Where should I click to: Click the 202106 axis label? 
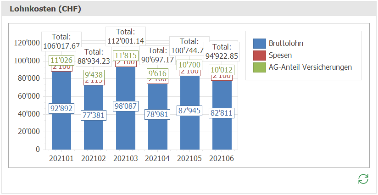click(222, 159)
